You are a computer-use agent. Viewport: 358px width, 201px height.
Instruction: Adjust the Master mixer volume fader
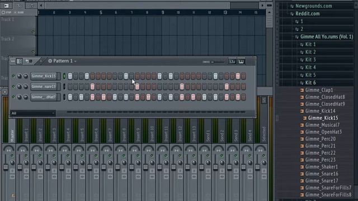pyautogui.click(x=6, y=167)
